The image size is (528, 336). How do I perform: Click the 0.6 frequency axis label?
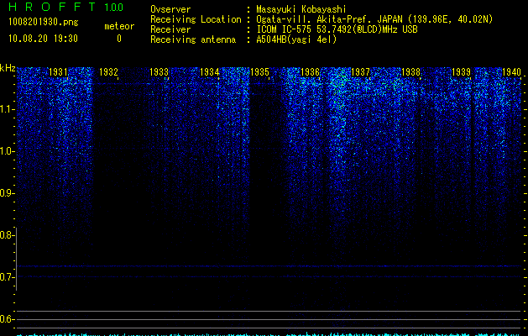tap(7, 319)
